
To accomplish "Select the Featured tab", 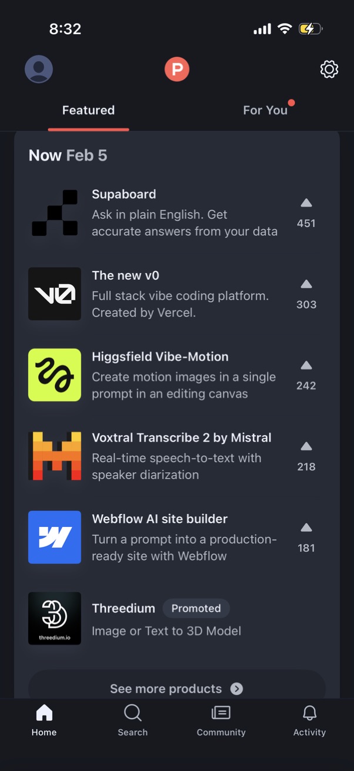I will (88, 110).
